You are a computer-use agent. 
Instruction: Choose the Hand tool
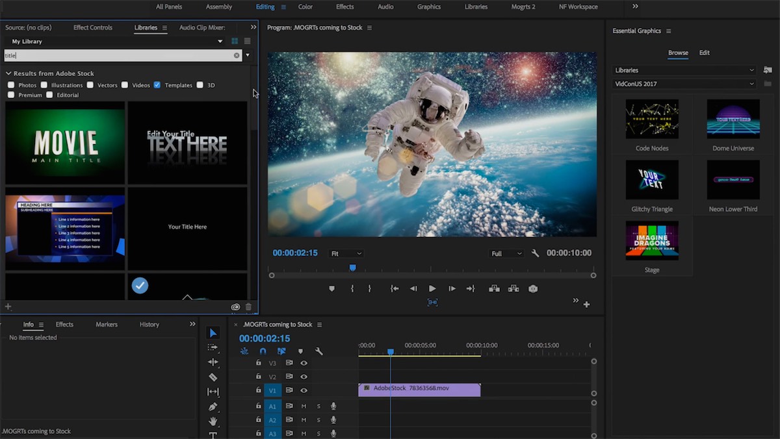click(x=213, y=421)
